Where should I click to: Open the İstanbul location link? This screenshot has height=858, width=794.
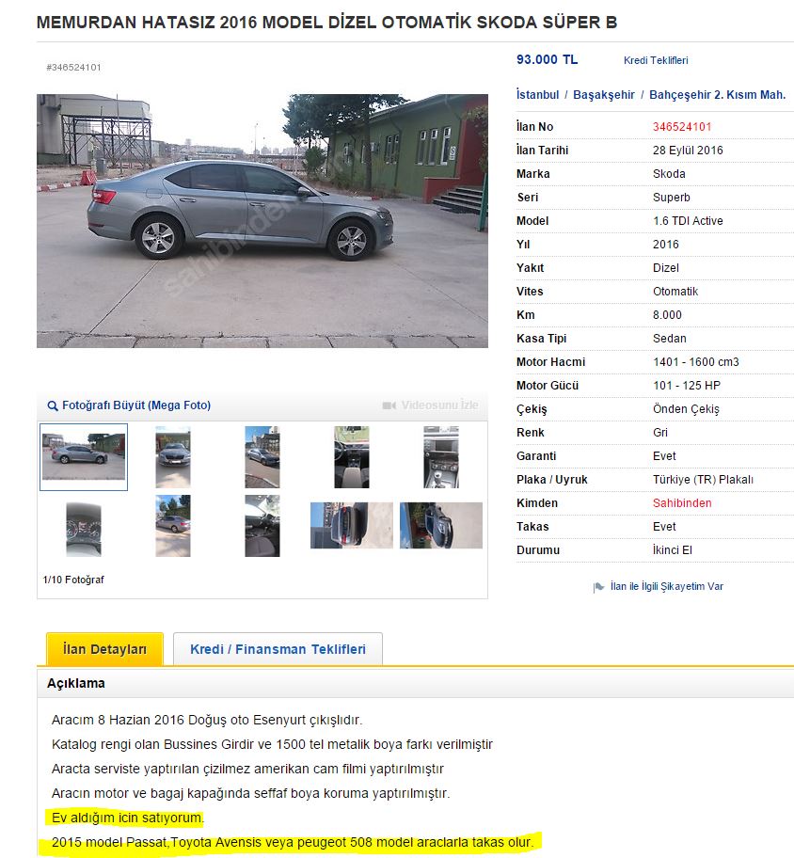tap(537, 95)
